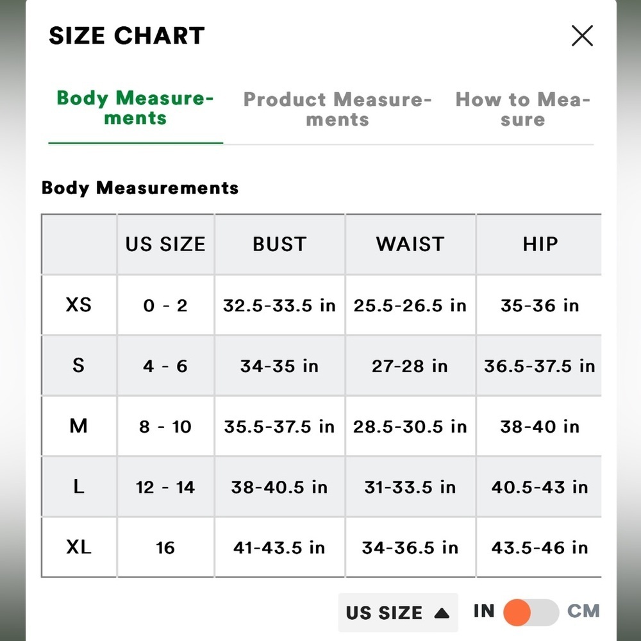This screenshot has width=641, height=641.
Task: Click the US SIZE dropdown arrow
Action: 442,613
